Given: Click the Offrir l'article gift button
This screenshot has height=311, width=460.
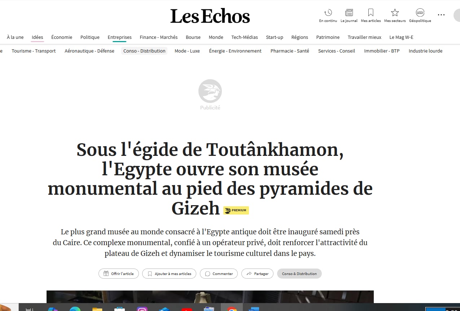Looking at the screenshot, I should pos(118,274).
